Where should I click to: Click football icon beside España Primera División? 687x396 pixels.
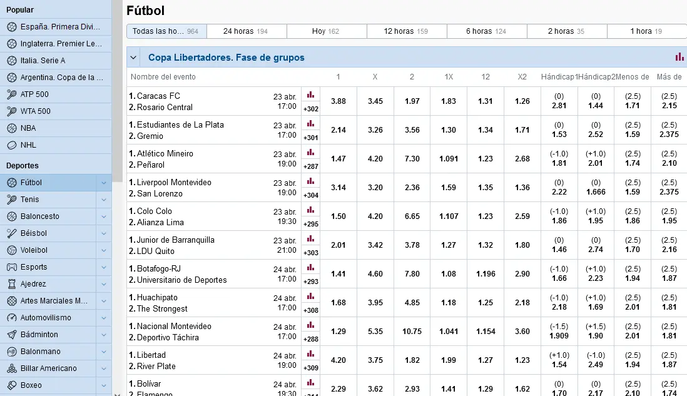(12, 27)
